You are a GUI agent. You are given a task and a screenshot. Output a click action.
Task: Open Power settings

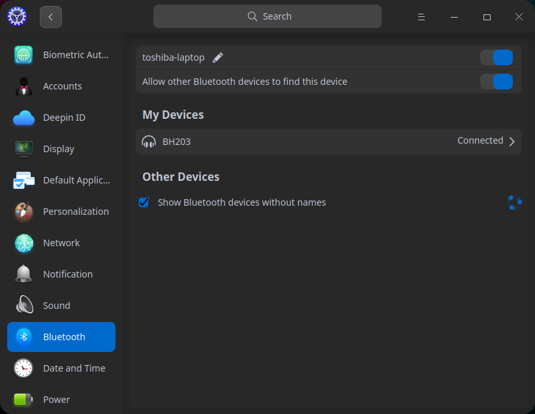coord(56,400)
